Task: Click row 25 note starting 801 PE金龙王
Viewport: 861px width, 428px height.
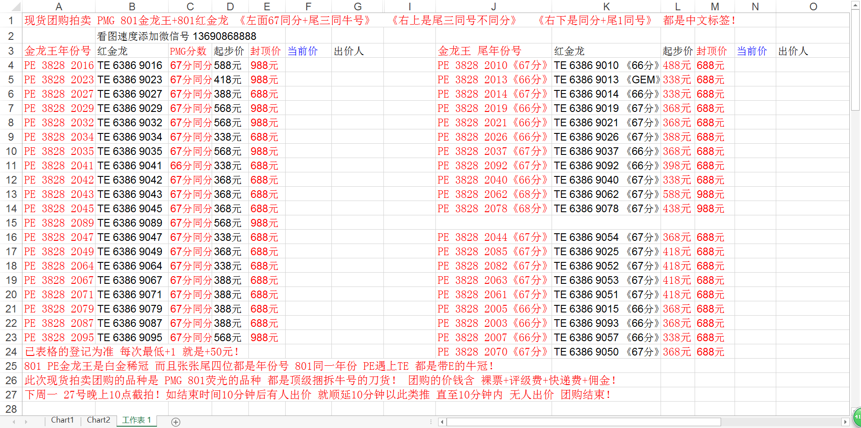Action: [x=259, y=366]
